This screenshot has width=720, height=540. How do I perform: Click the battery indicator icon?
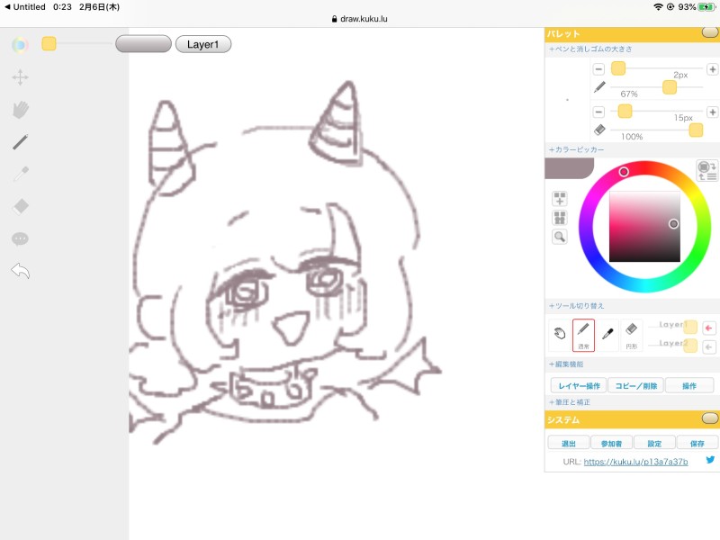706,7
